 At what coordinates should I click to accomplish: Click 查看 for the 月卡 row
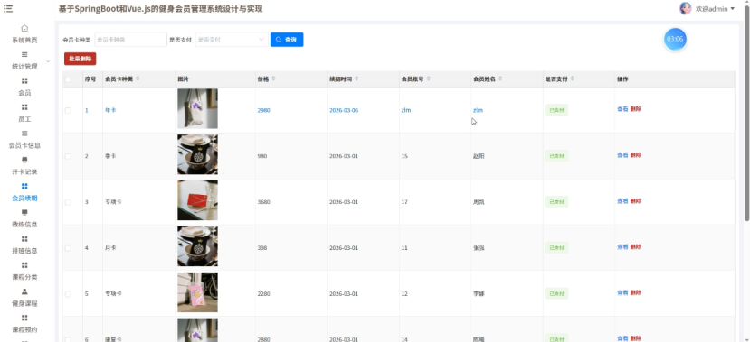click(x=622, y=246)
